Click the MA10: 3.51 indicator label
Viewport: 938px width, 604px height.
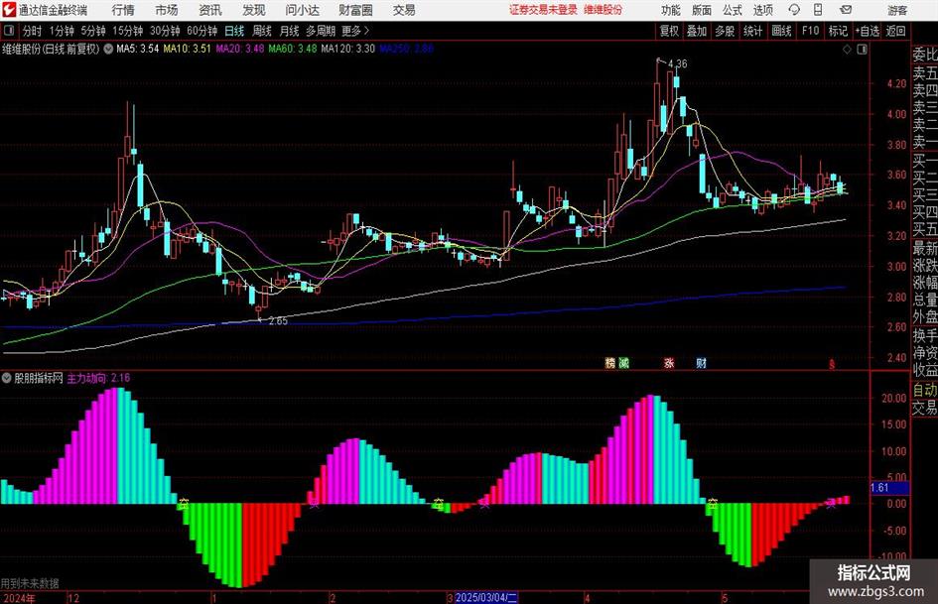click(x=188, y=49)
